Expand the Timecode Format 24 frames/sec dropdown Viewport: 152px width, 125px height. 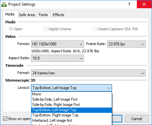pyautogui.click(x=88, y=73)
